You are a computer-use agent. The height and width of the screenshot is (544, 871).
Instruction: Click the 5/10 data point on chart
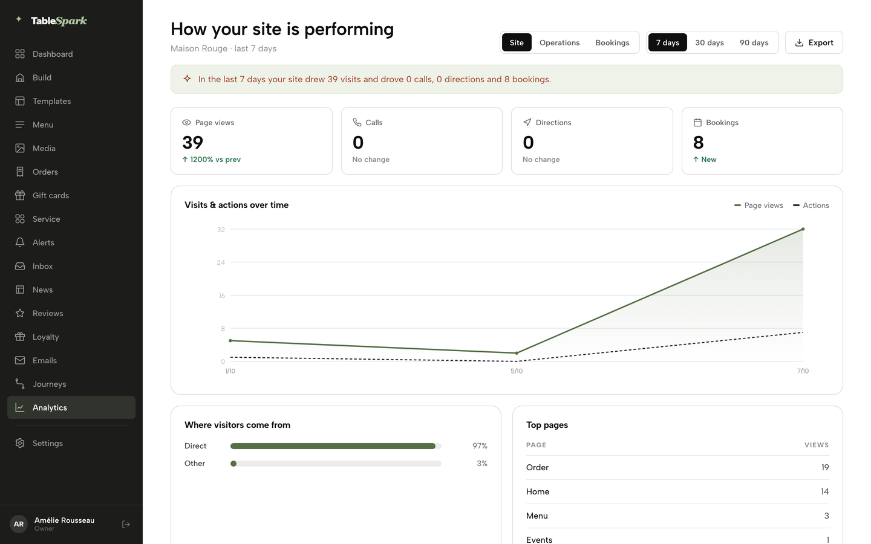pyautogui.click(x=517, y=353)
